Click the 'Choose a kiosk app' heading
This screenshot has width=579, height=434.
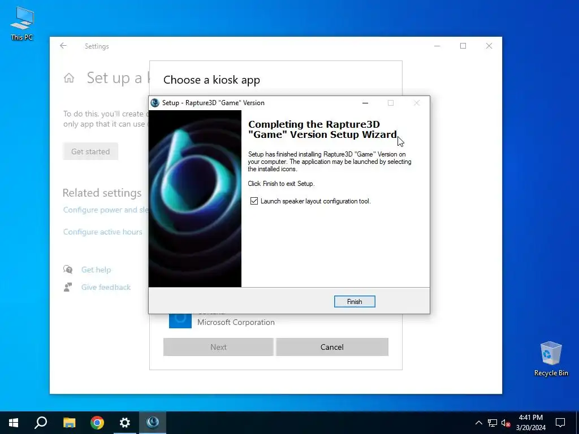coord(211,80)
